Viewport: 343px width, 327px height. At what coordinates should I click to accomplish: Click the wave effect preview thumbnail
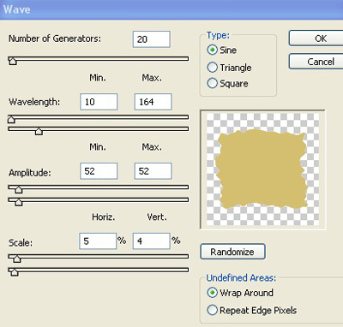pyautogui.click(x=262, y=169)
